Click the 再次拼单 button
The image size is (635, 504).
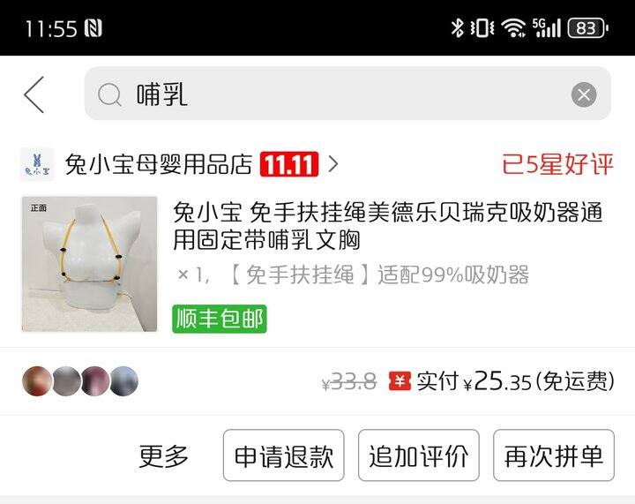[554, 455]
